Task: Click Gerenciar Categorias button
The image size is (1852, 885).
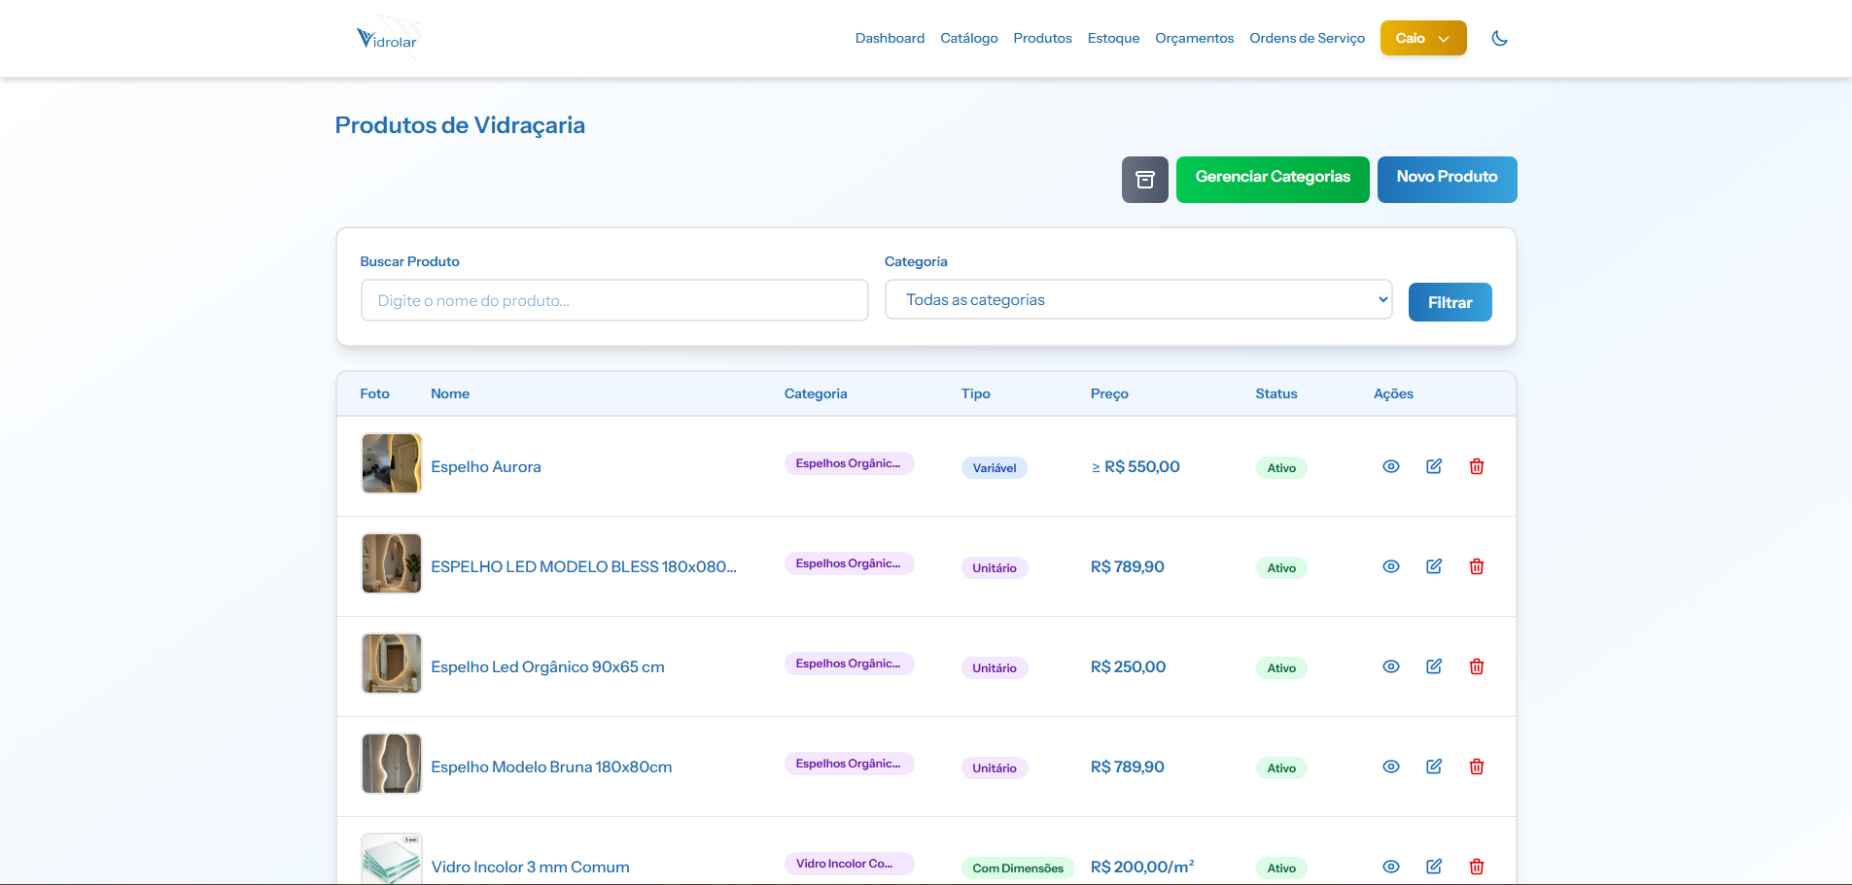Action: tap(1273, 180)
